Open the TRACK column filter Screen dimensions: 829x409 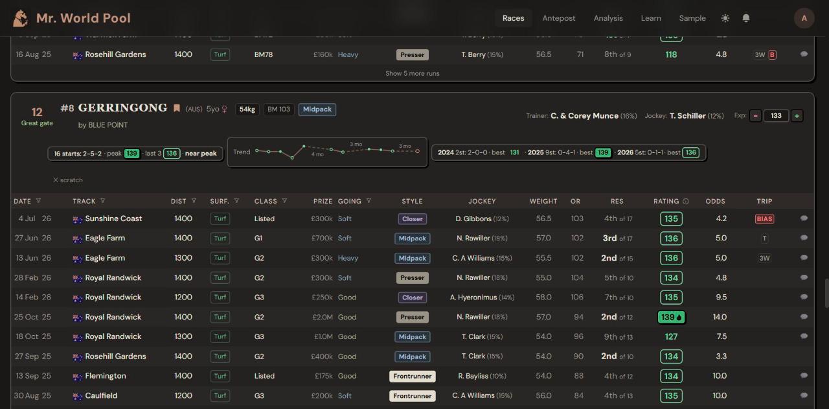pyautogui.click(x=102, y=201)
